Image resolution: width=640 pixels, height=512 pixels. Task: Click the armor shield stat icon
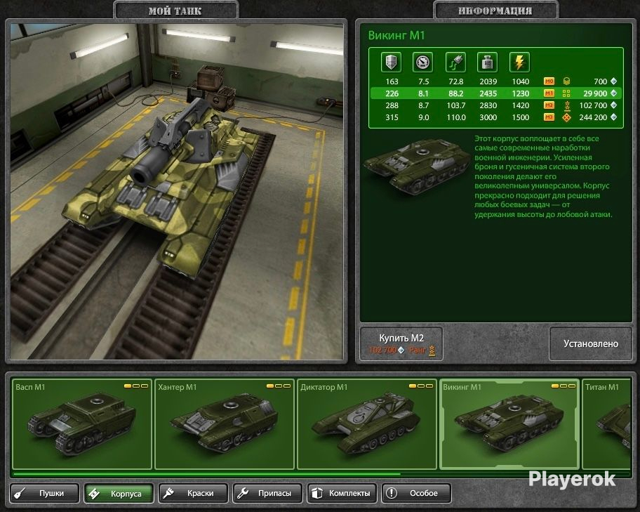pos(391,62)
